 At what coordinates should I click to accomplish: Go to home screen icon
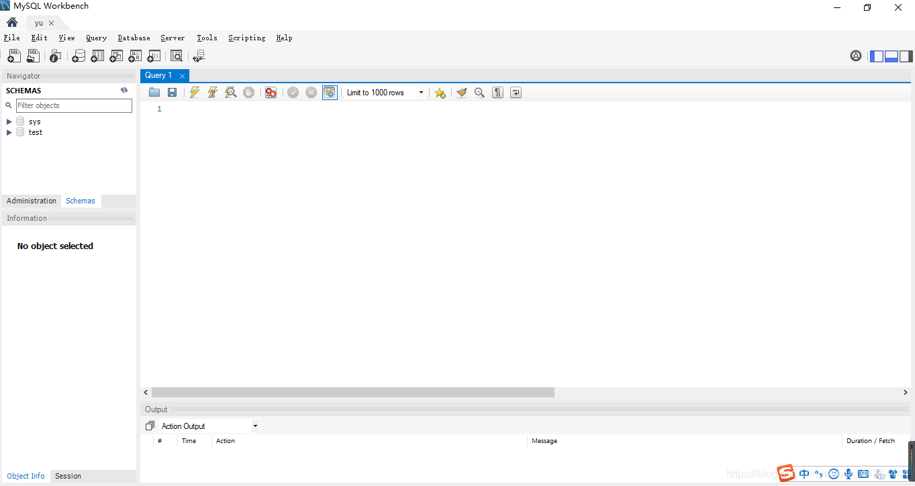[x=12, y=22]
